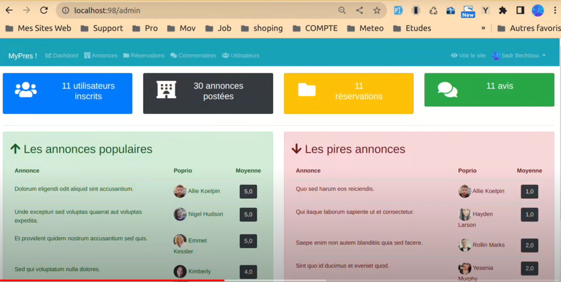Viewport: 561px width, 282px height.
Task: Click the building icon on annonces card
Action: point(166,90)
